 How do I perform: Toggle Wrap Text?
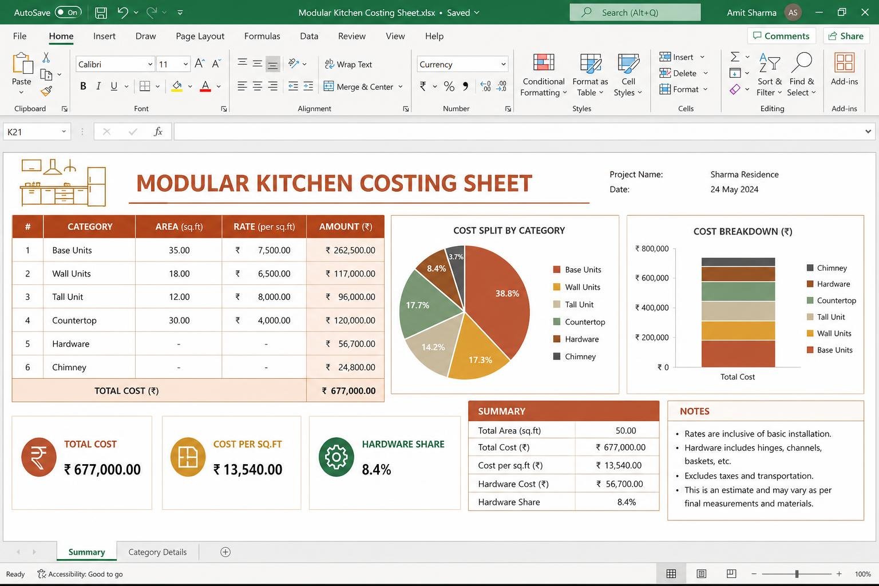(x=348, y=64)
